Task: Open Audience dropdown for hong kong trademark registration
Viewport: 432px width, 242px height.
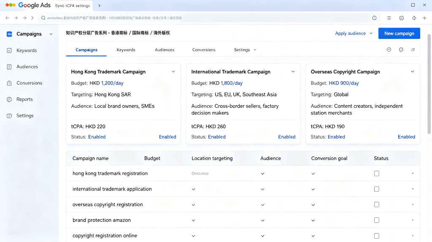Action: pos(262,174)
